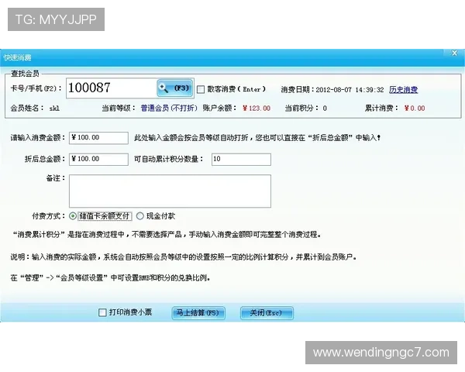Close the 快速消费 dialog with X
The height and width of the screenshot is (372, 465).
pos(454,53)
